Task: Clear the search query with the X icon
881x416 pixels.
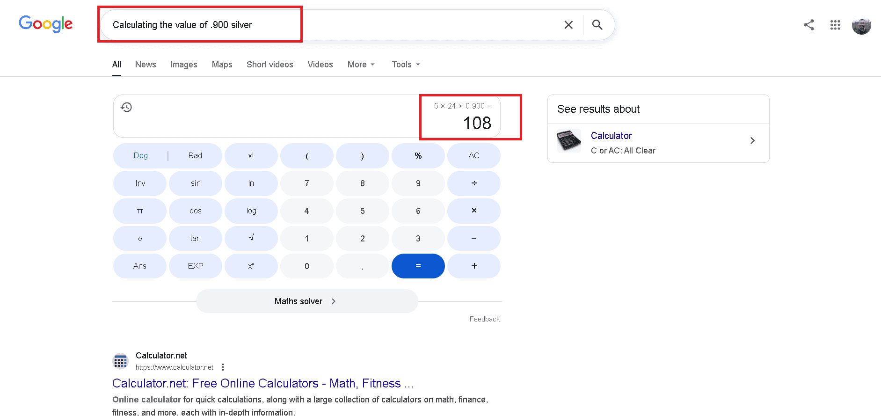Action: tap(568, 25)
